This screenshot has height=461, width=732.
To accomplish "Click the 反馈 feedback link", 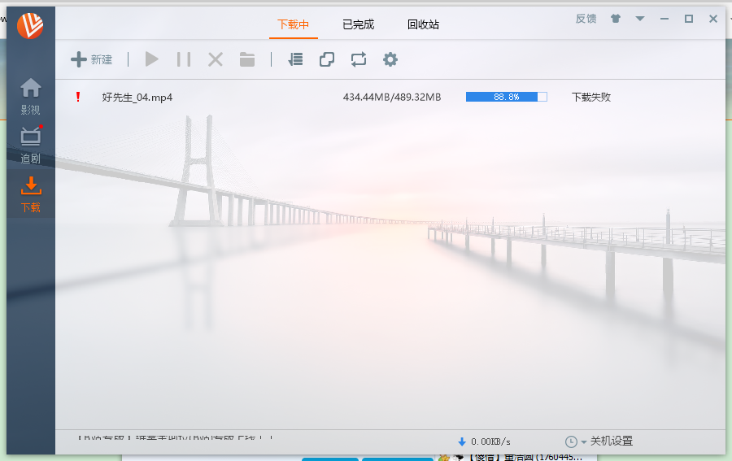I will click(586, 19).
